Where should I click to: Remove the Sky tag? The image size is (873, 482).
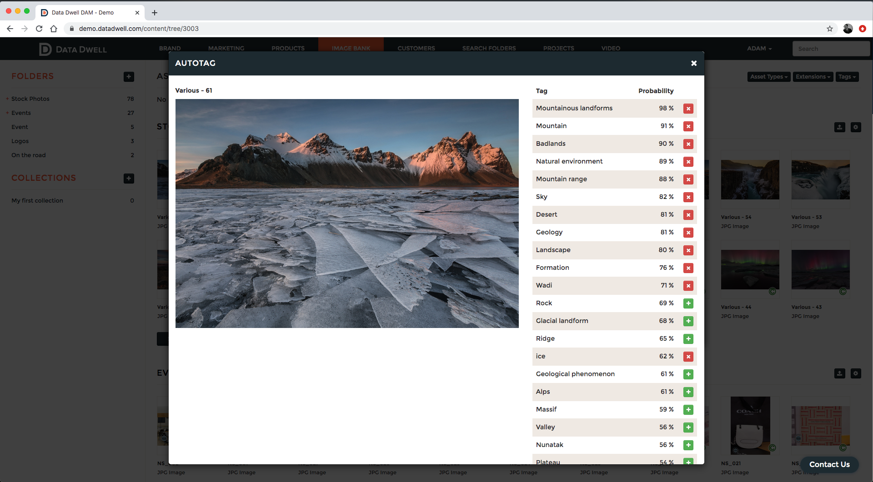[x=688, y=197]
